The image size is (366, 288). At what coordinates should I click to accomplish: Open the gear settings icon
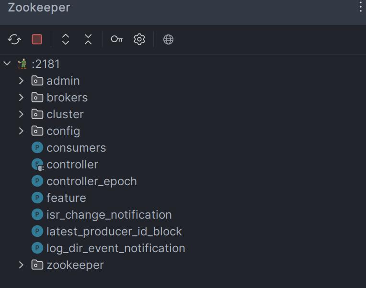point(139,39)
